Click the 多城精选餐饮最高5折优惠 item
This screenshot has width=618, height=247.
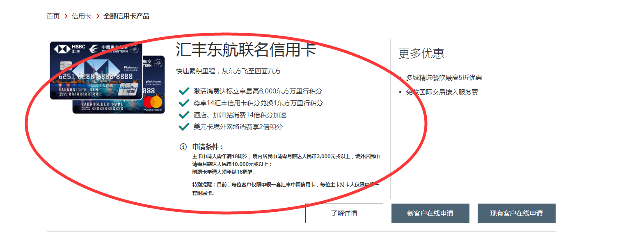coord(444,77)
